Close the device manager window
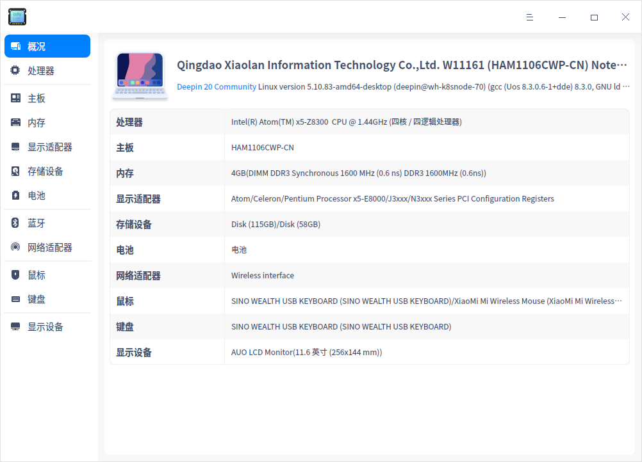This screenshot has width=642, height=462. pos(625,17)
